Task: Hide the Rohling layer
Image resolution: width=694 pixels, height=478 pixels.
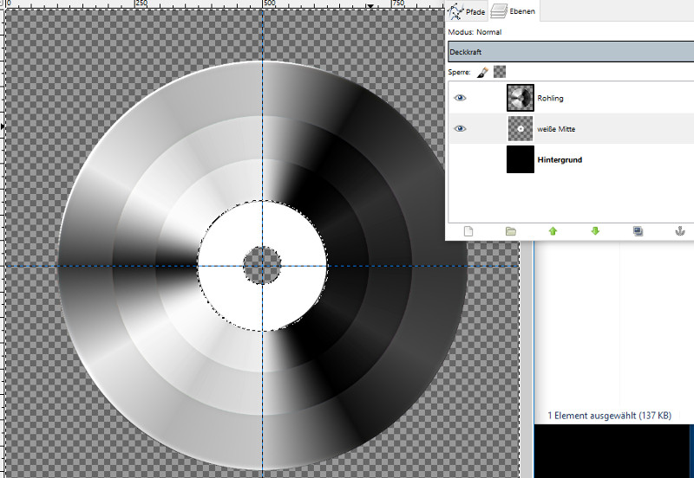Action: (x=460, y=98)
